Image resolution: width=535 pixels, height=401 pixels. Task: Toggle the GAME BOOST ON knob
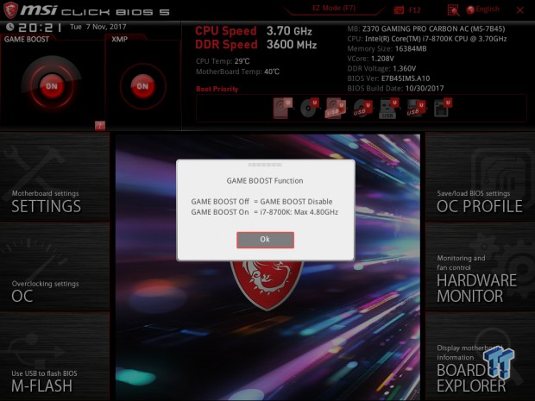52,86
